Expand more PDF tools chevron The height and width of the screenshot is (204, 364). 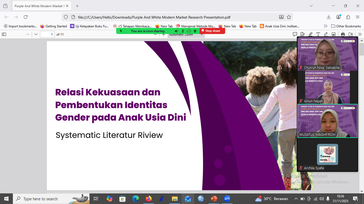click(360, 34)
